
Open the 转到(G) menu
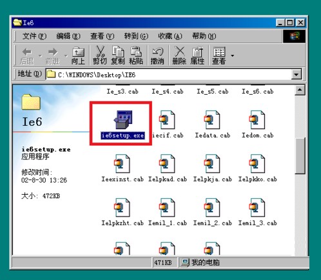136,36
